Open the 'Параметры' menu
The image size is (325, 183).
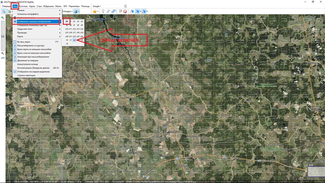click(74, 6)
